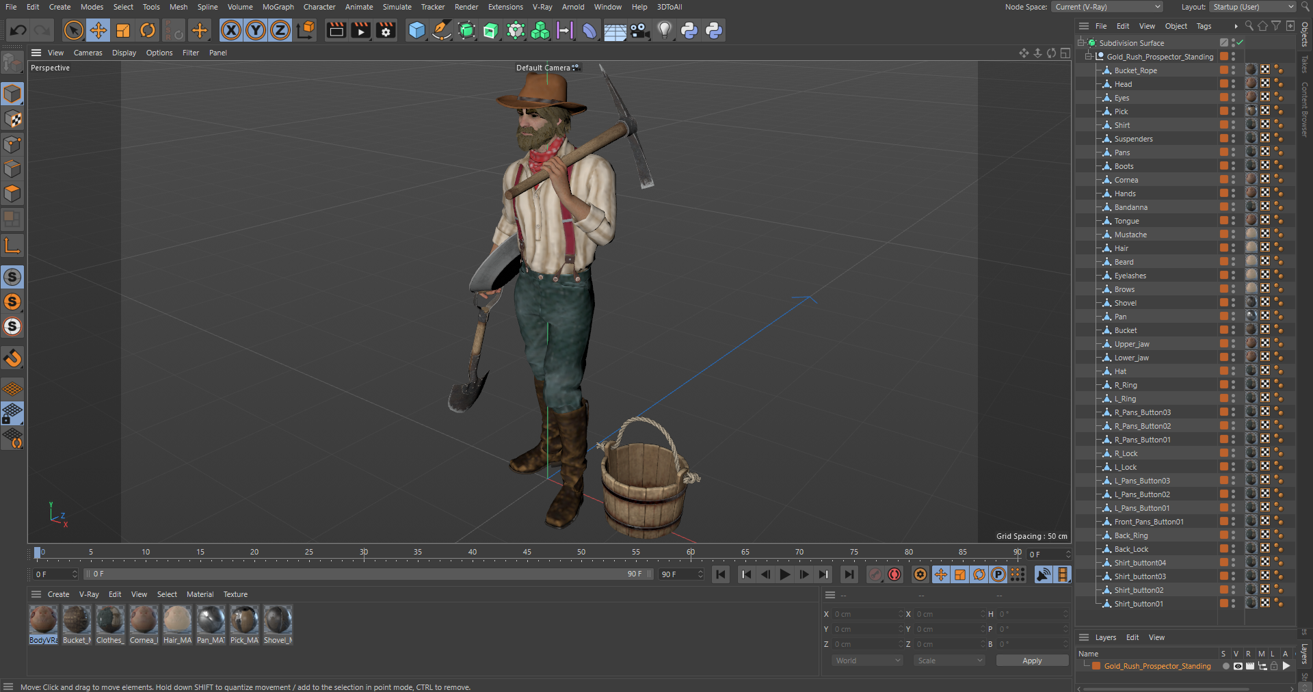The image size is (1313, 692).
Task: Open the Subdivision Surface generator icon
Action: click(466, 30)
